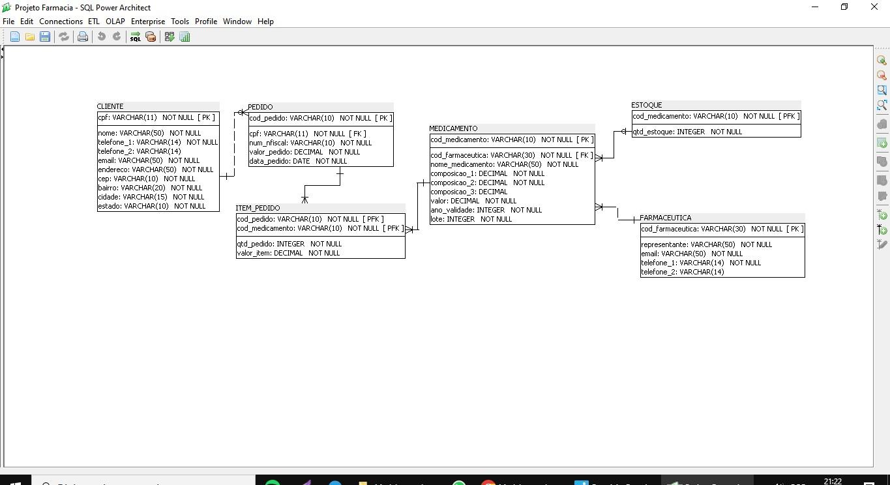Open the Window menu
Screen dimensions: 890x485
click(x=237, y=22)
